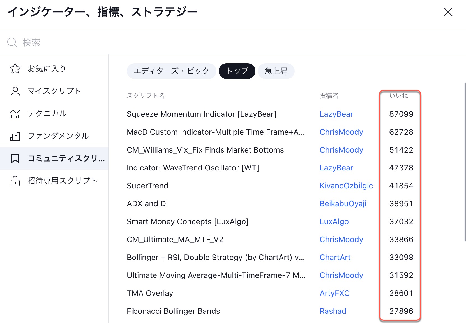This screenshot has width=466, height=323.
Task: Open the マイスクリプト category
Action: (x=54, y=91)
